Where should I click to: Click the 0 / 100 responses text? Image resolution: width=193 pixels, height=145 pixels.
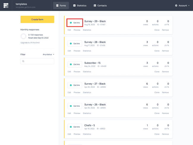point(35,35)
